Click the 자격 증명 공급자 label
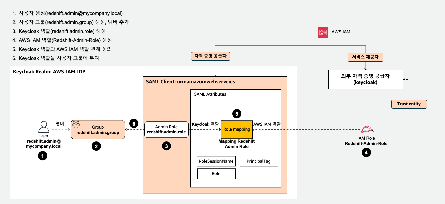Viewport: 445px width, 204px height. tap(211, 56)
